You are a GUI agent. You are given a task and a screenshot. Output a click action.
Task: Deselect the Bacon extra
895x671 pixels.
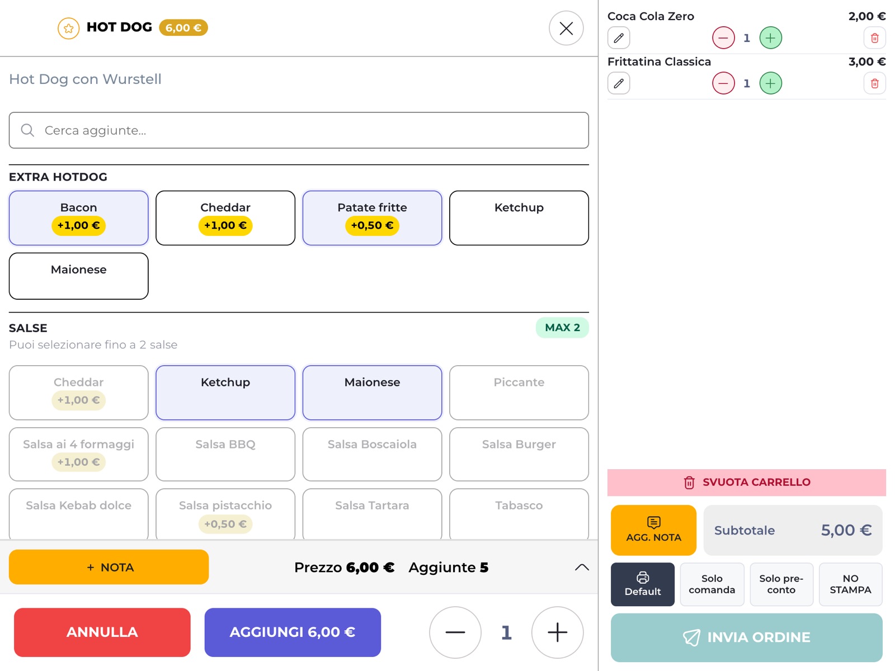click(x=79, y=218)
